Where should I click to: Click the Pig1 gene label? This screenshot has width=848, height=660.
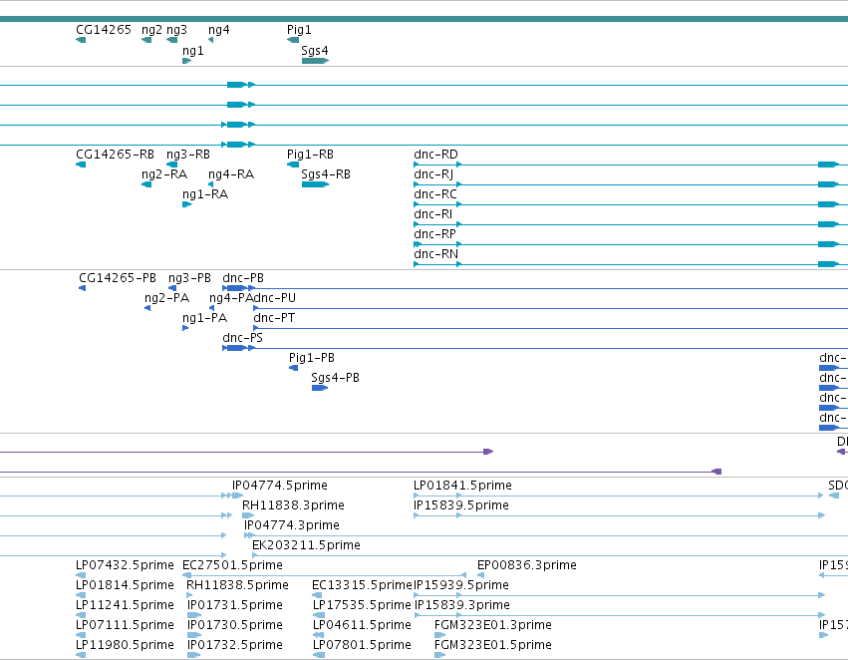coord(299,30)
